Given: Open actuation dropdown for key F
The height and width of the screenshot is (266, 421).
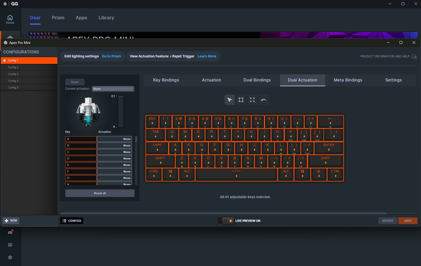Looking at the screenshot, I should point(114,171).
